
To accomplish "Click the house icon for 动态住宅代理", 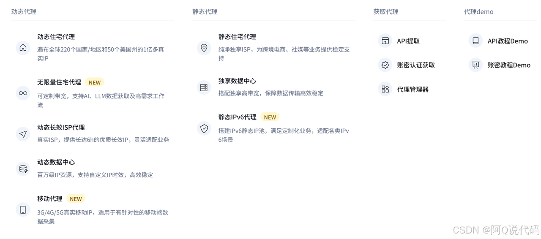I will 23,48.
